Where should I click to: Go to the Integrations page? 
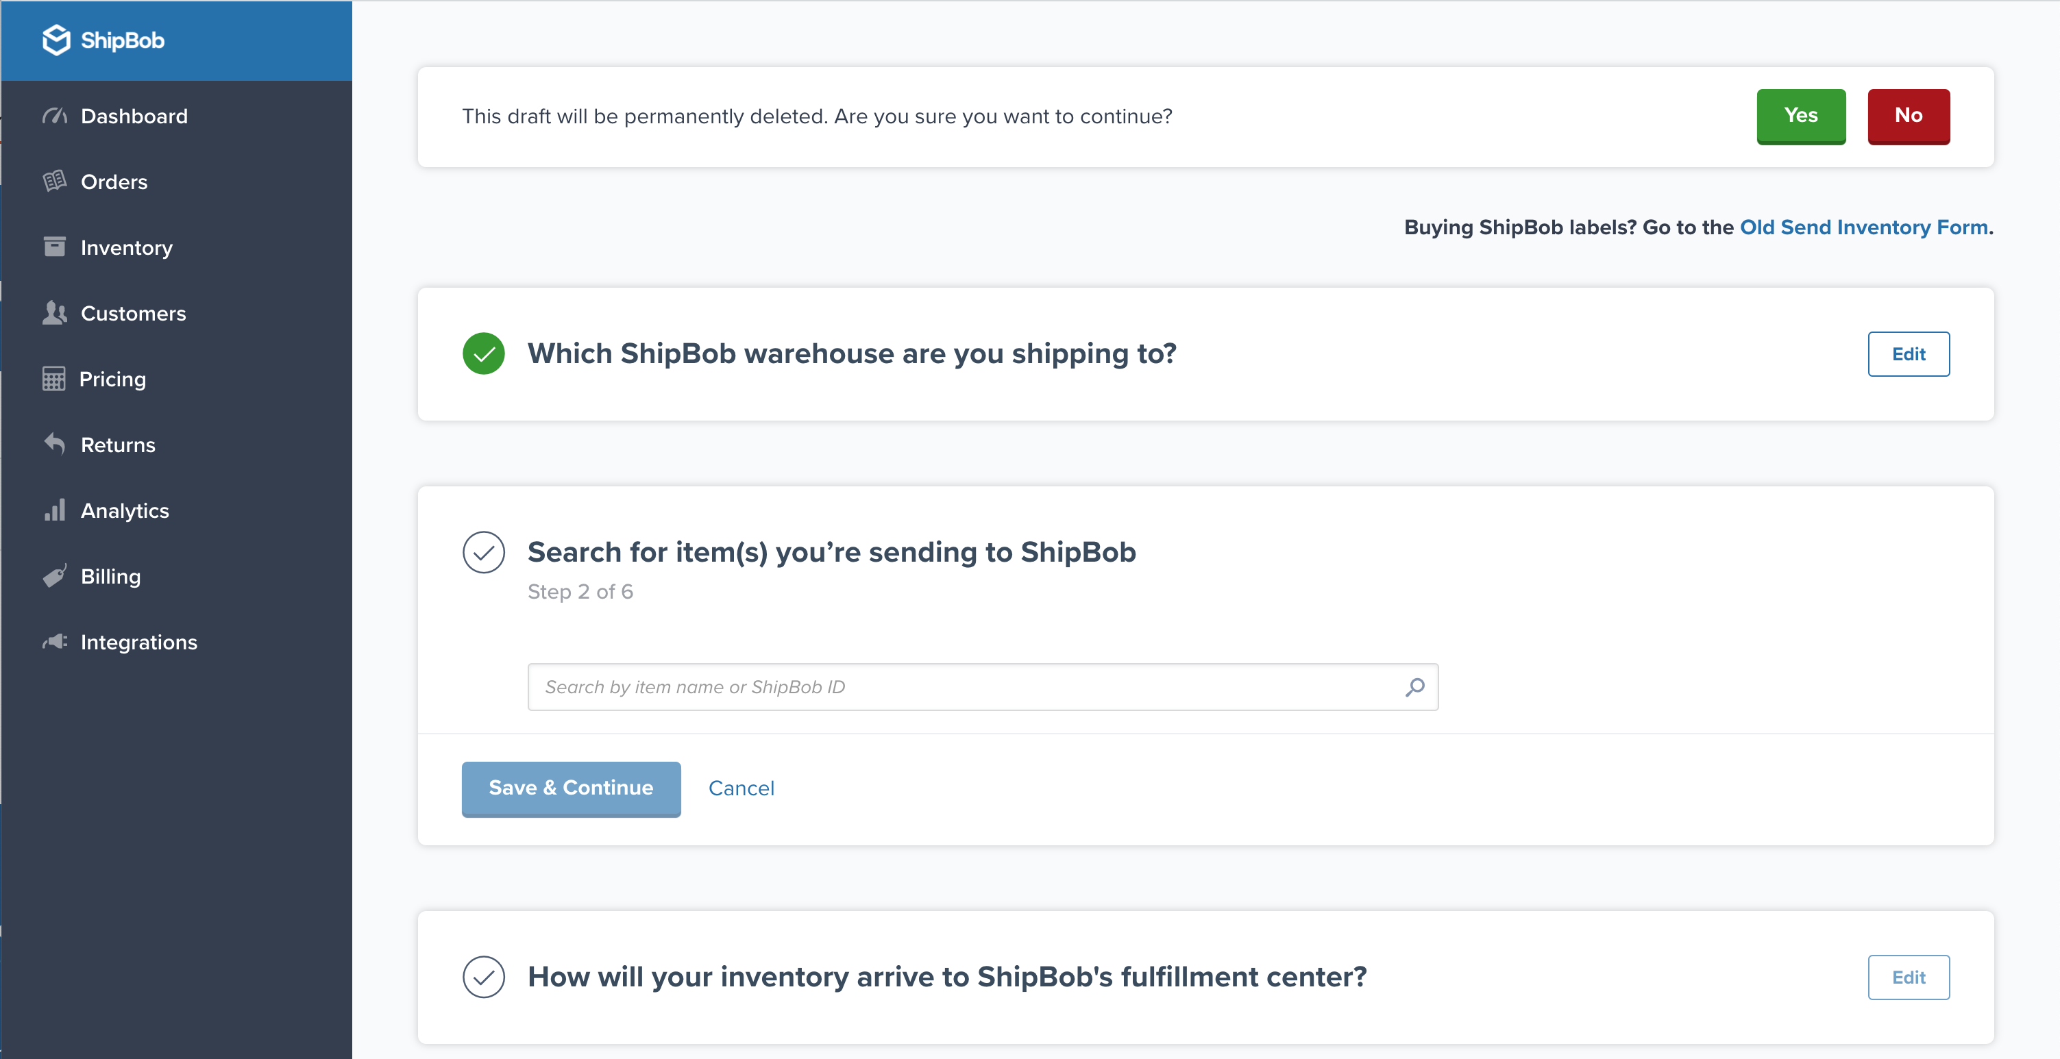pos(138,642)
